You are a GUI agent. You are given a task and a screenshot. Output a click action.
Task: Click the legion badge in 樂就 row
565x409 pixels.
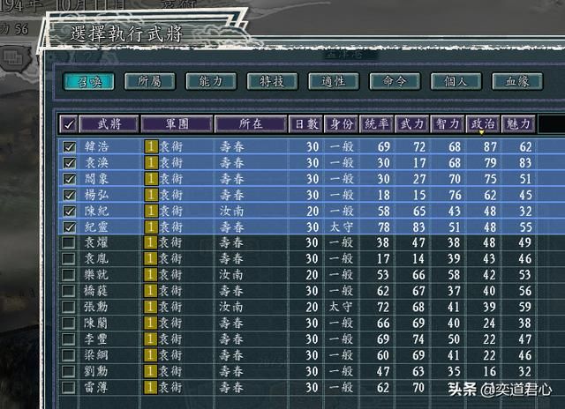coord(151,274)
